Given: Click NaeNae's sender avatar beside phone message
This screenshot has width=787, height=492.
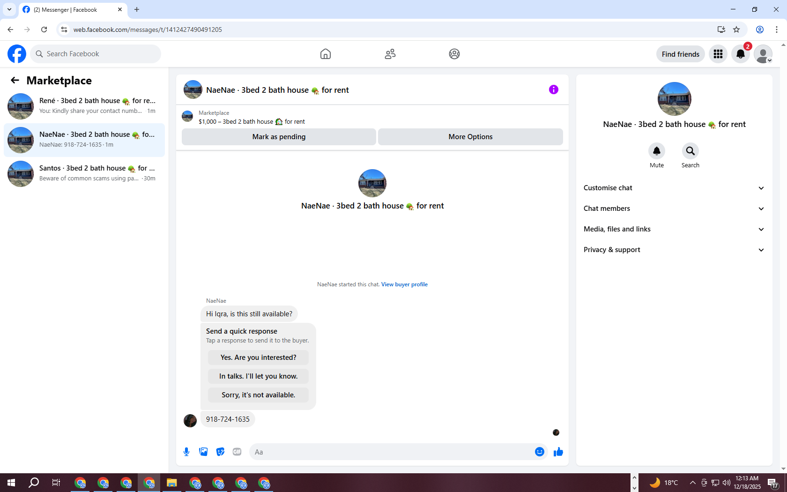Looking at the screenshot, I should pyautogui.click(x=190, y=421).
